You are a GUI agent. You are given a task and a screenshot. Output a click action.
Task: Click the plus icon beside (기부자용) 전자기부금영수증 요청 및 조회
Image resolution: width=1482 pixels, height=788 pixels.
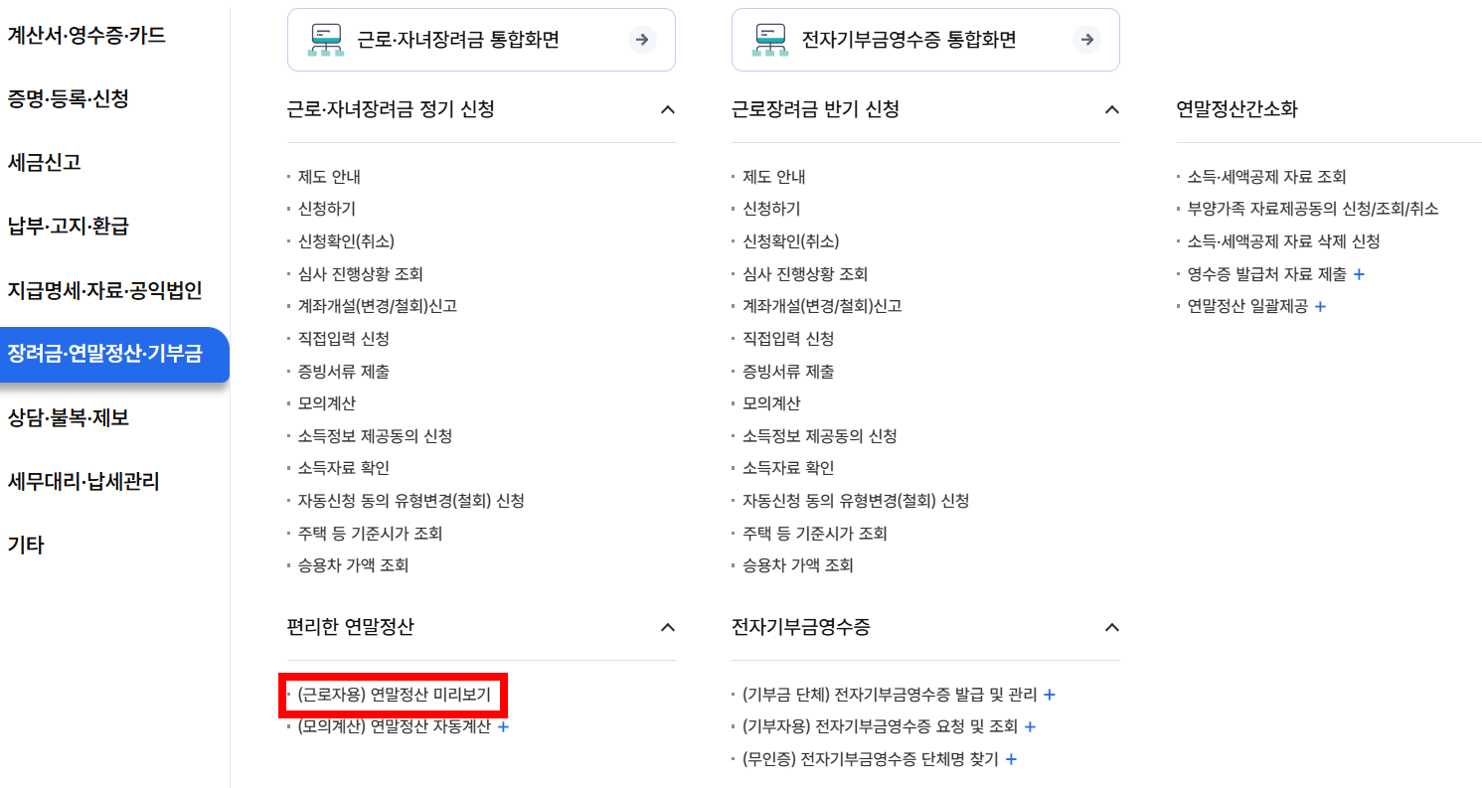(x=1030, y=726)
